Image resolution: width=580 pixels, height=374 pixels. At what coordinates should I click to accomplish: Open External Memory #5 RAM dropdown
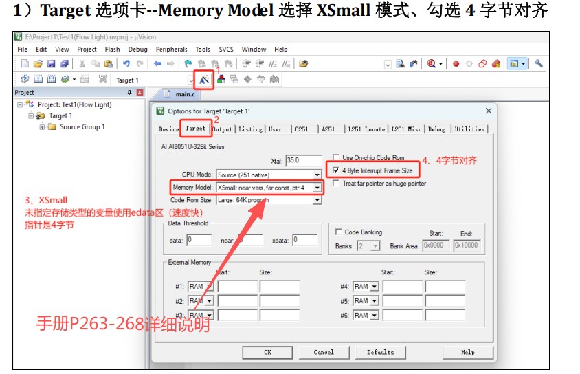(375, 300)
